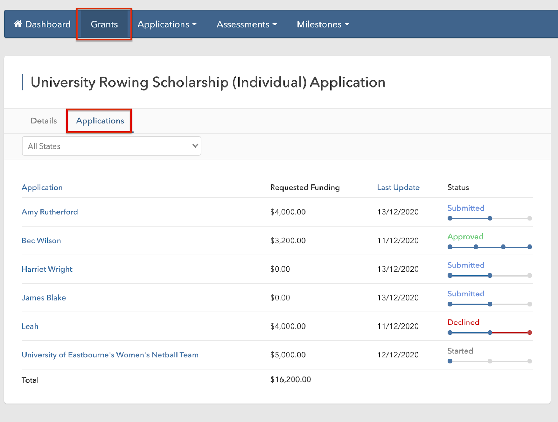The height and width of the screenshot is (422, 558).
Task: Open James Blake's application
Action: point(44,298)
